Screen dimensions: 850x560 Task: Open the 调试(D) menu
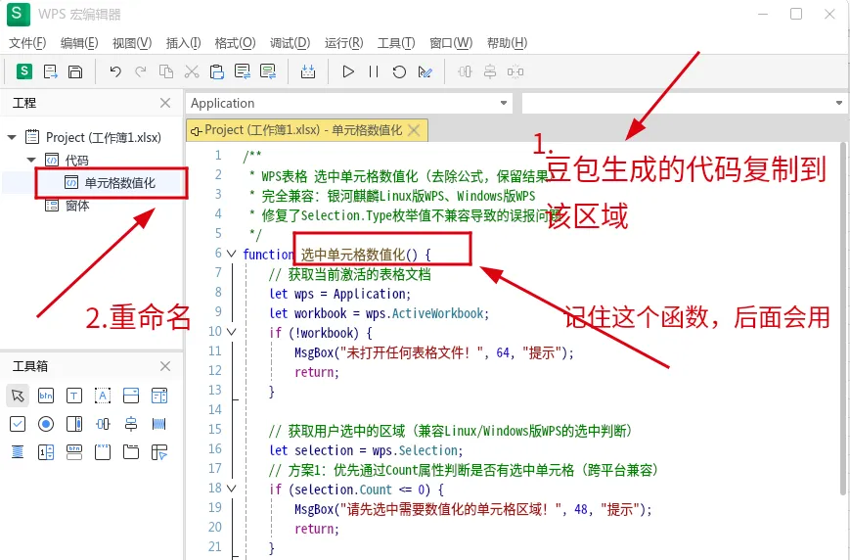(291, 43)
